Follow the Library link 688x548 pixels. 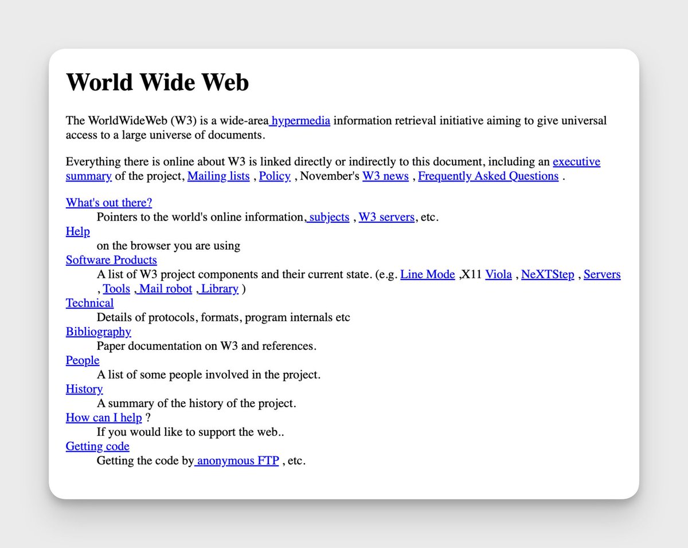pyautogui.click(x=217, y=289)
